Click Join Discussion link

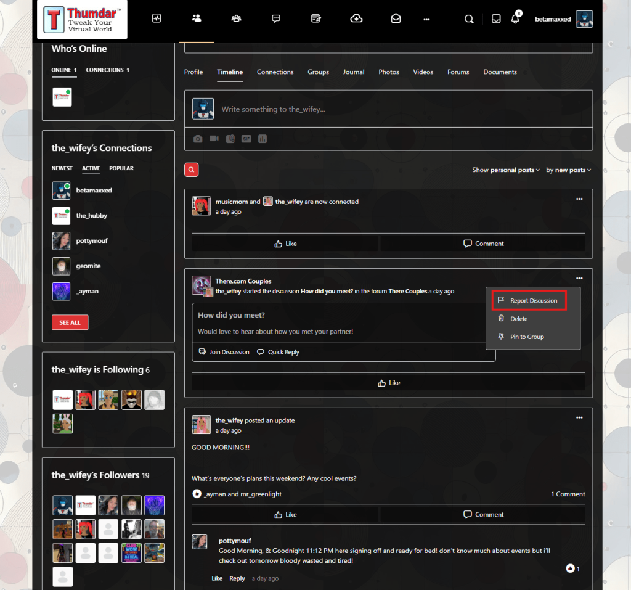point(224,352)
